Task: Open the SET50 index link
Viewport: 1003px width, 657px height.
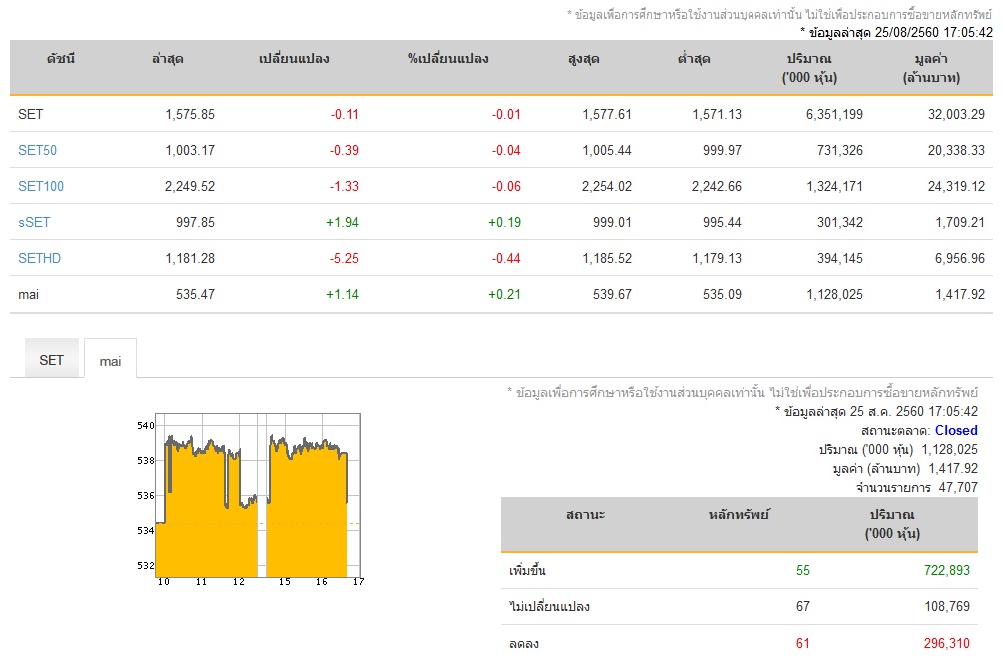Action: [x=37, y=150]
